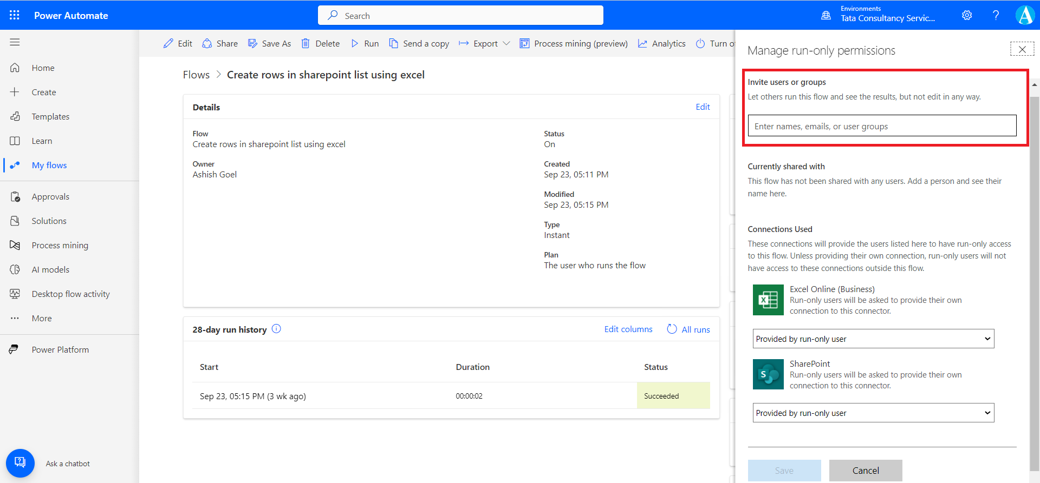Click the help question mark icon

click(x=996, y=15)
